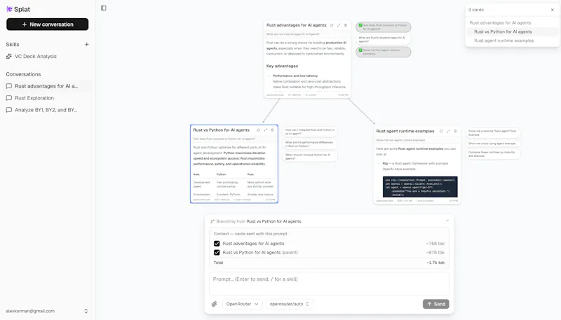Click suggestion 'Show me Rust agent runtime examples'

(x=383, y=52)
